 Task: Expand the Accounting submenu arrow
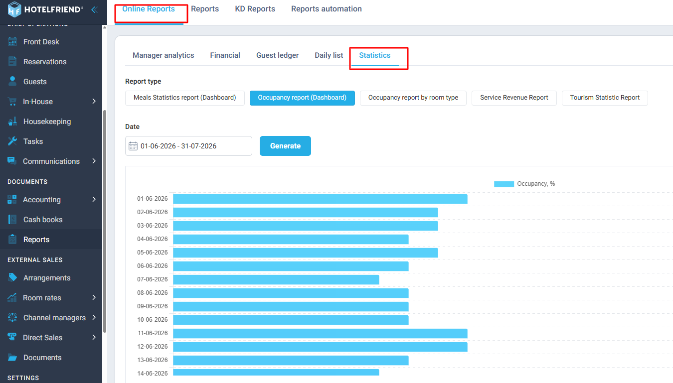coord(94,200)
